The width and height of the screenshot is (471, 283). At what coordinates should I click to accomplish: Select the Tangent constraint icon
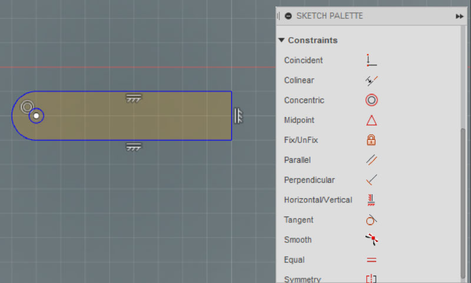(372, 220)
